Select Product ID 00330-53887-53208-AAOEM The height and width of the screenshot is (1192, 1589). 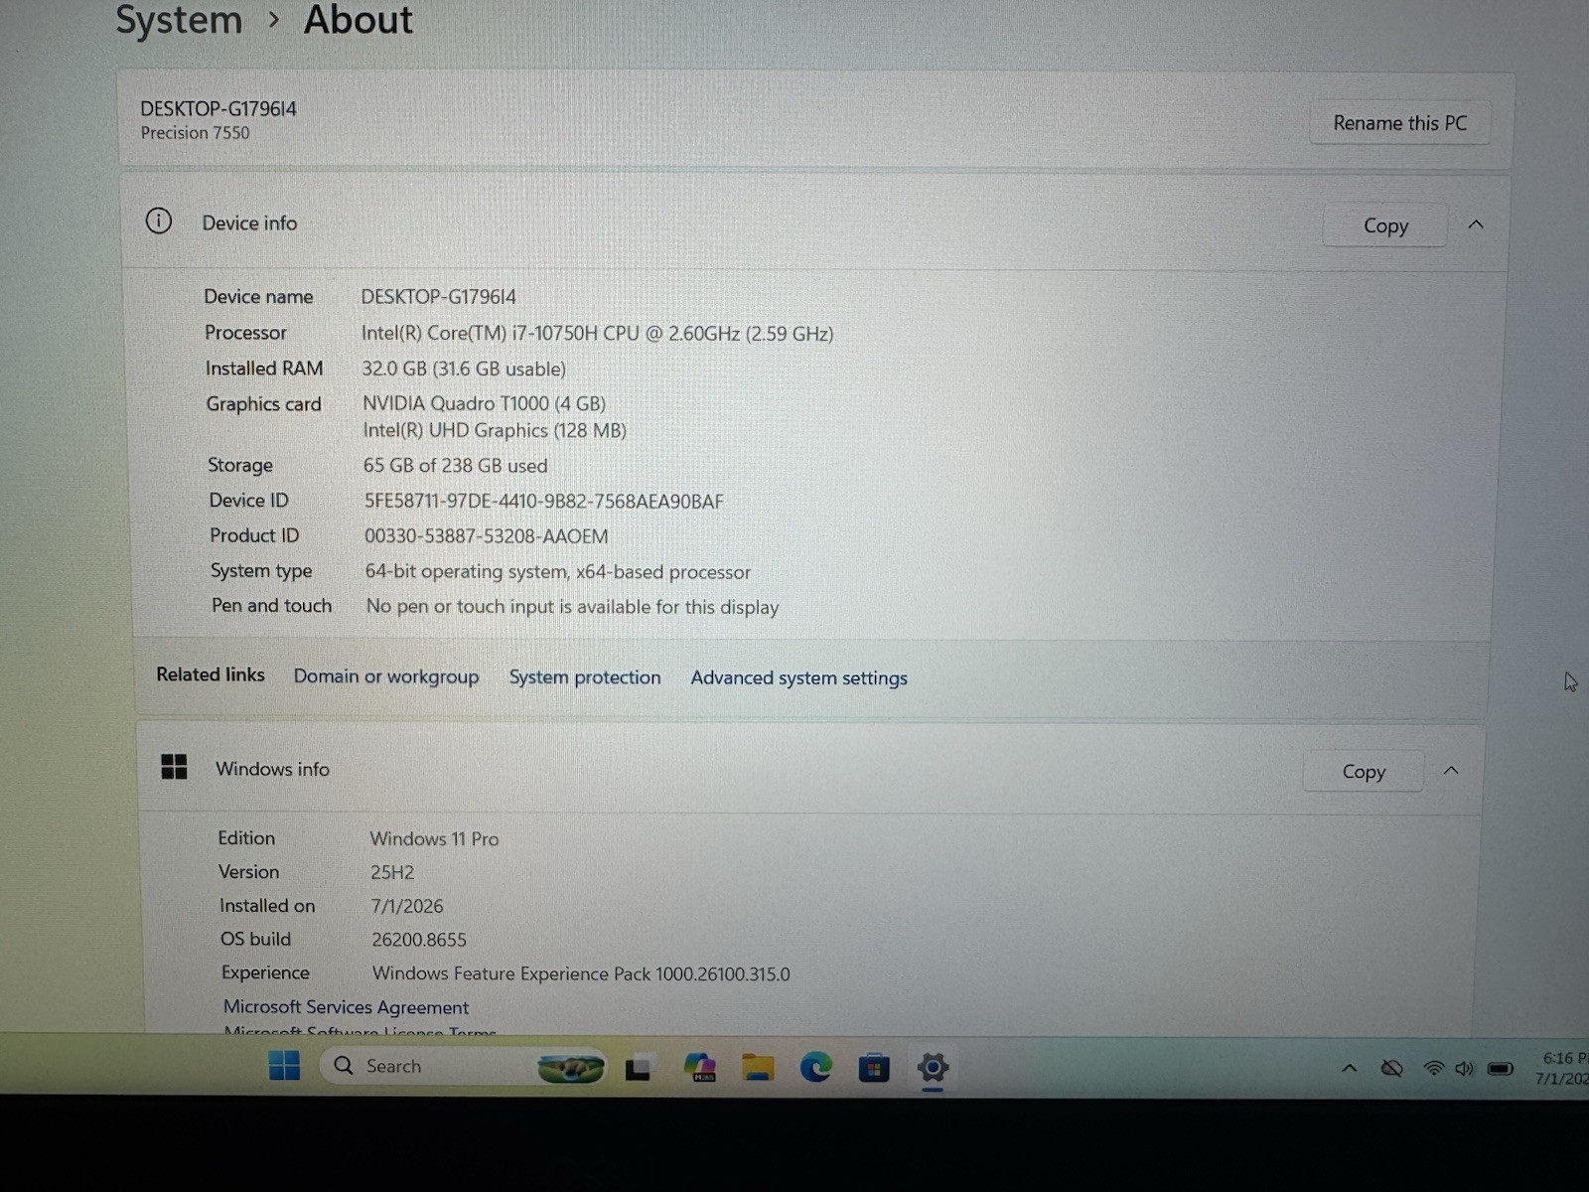point(486,536)
